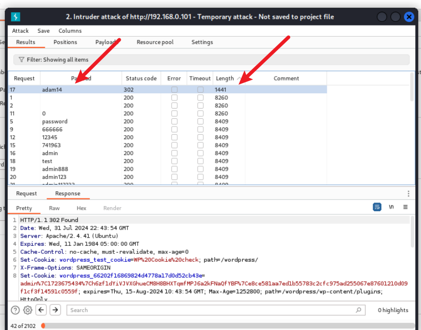The image size is (421, 330).
Task: Tick the Timeout checkbox for adam14 row
Action: pos(200,89)
